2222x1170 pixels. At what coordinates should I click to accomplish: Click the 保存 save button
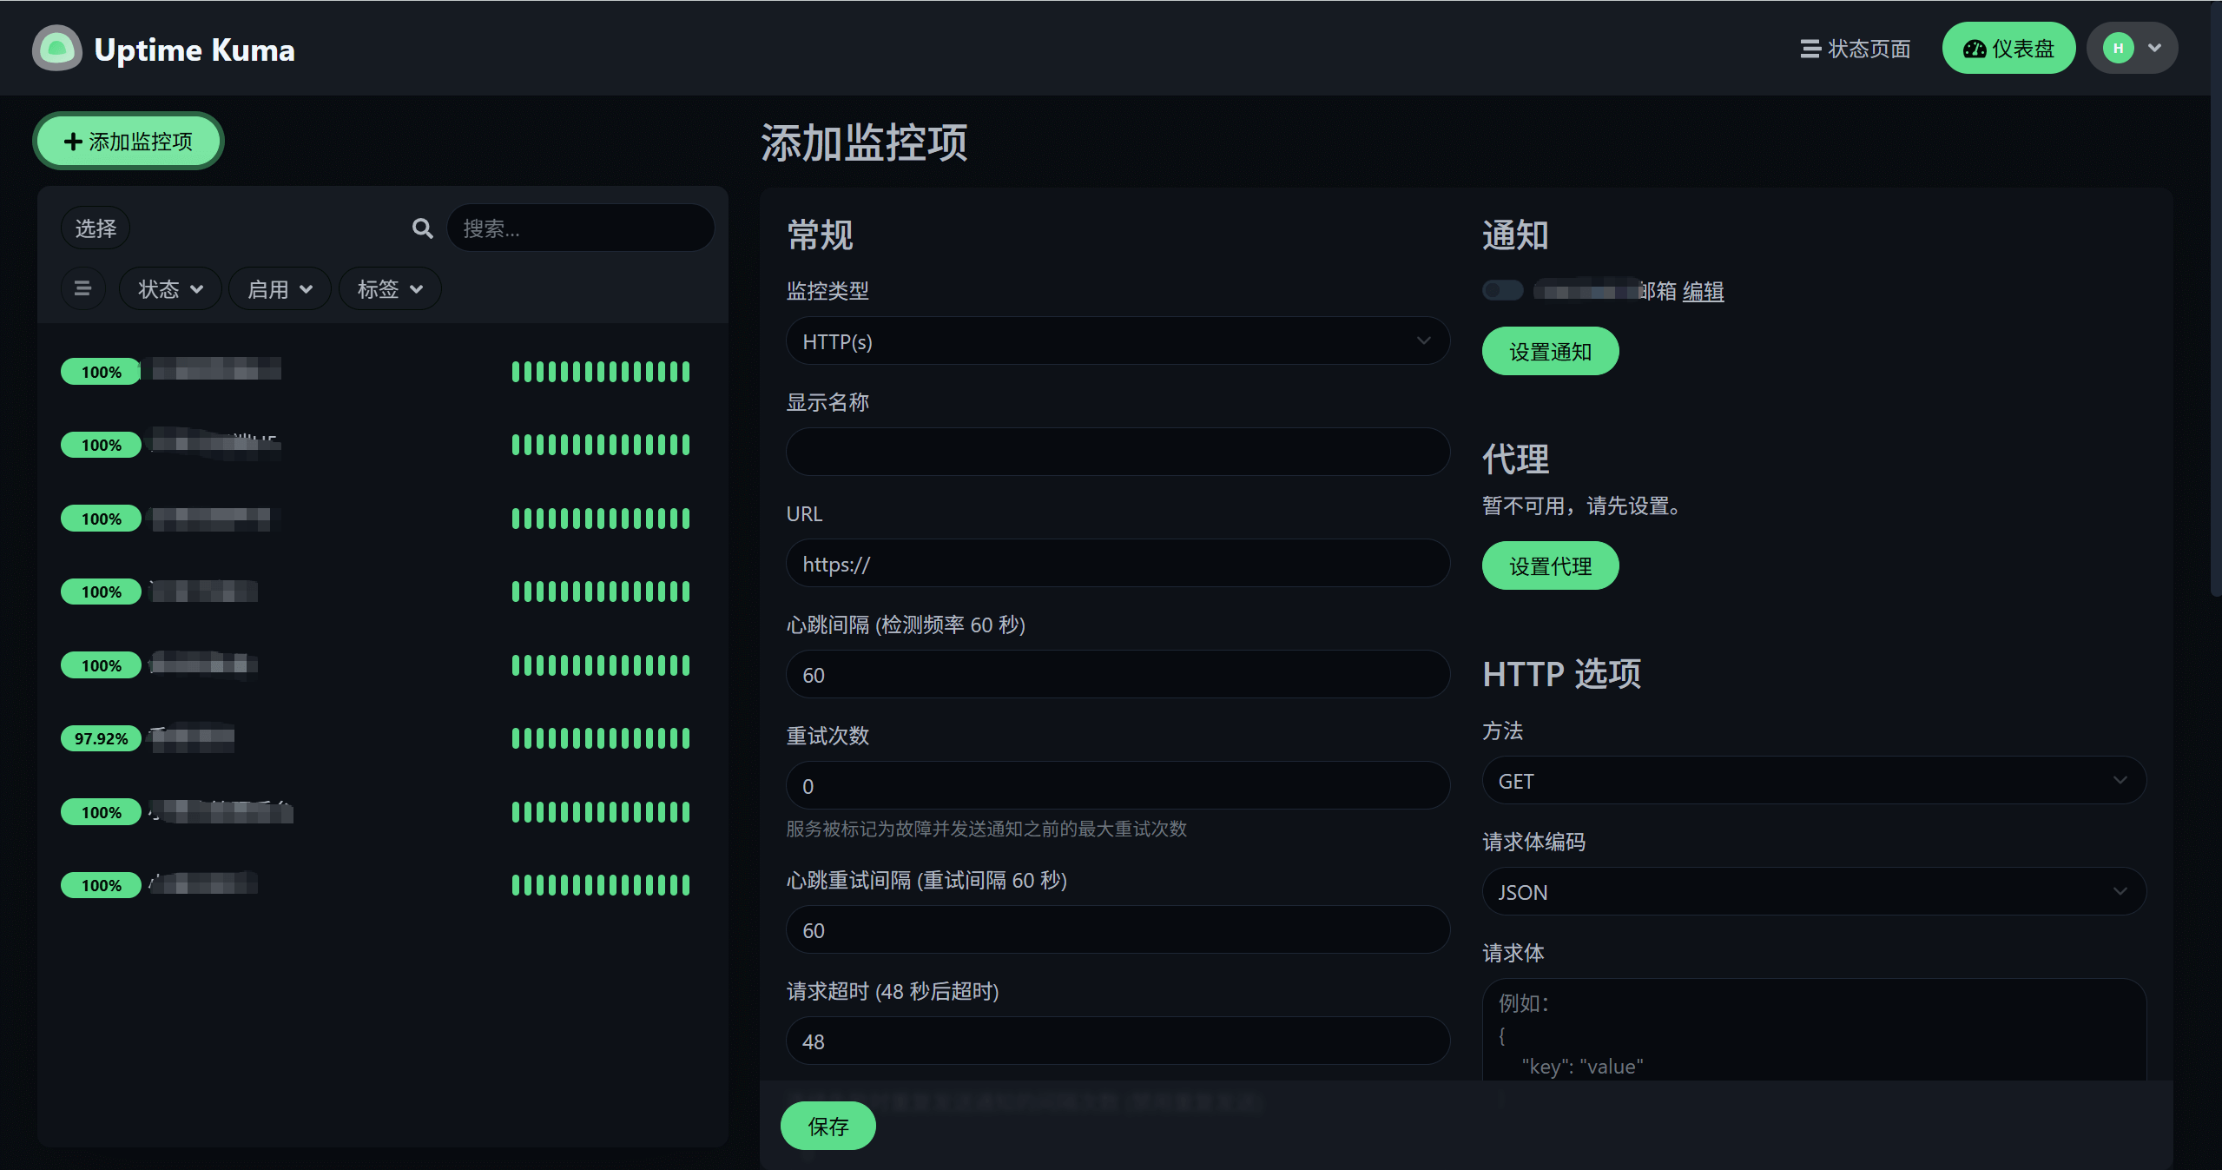tap(827, 1127)
